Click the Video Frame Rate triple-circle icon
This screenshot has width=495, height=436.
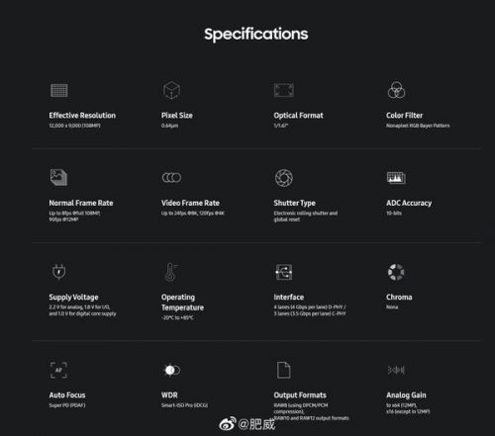click(171, 178)
